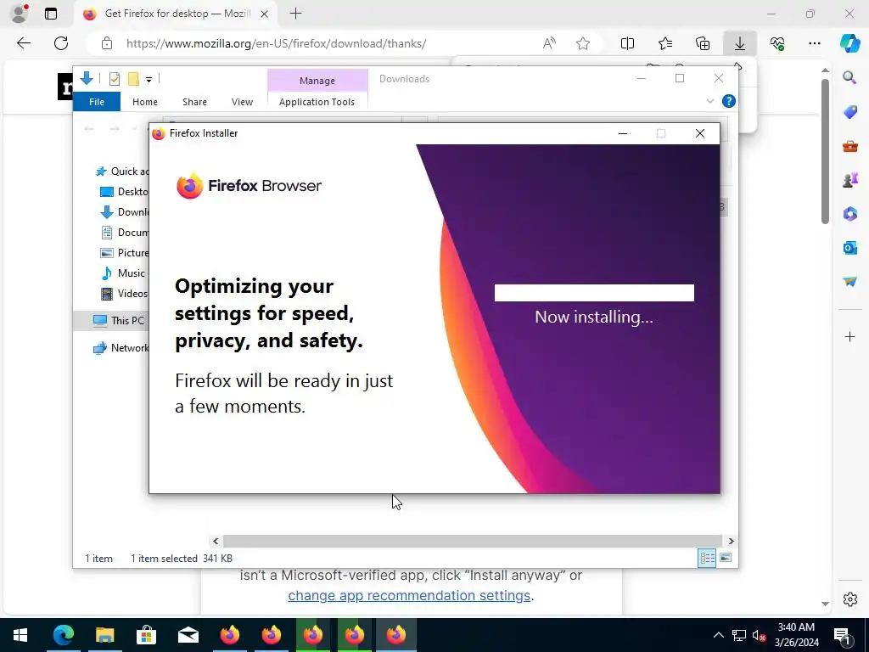Click the Edge back navigation arrow
The height and width of the screenshot is (652, 869).
click(x=23, y=43)
